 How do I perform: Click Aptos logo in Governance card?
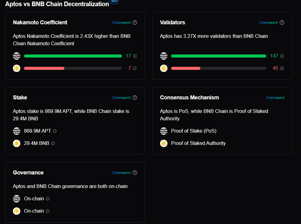[17, 199]
